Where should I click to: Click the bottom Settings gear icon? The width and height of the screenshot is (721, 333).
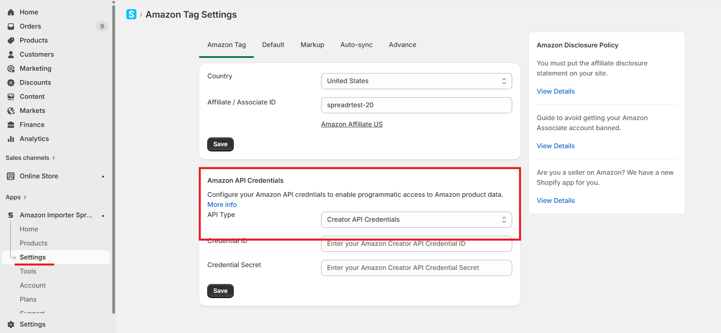(x=11, y=325)
